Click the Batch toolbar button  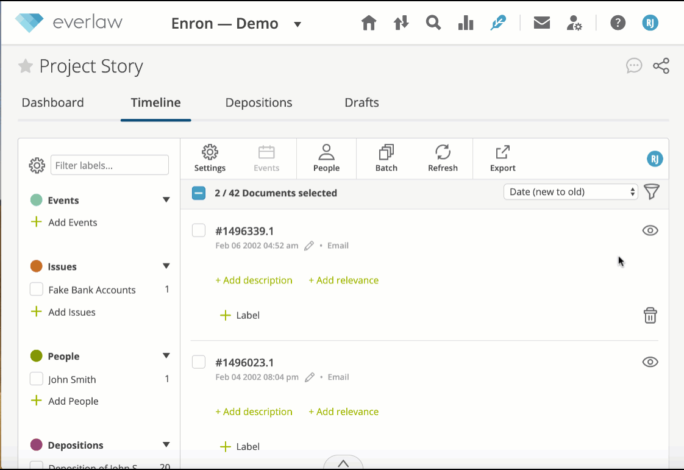click(387, 158)
